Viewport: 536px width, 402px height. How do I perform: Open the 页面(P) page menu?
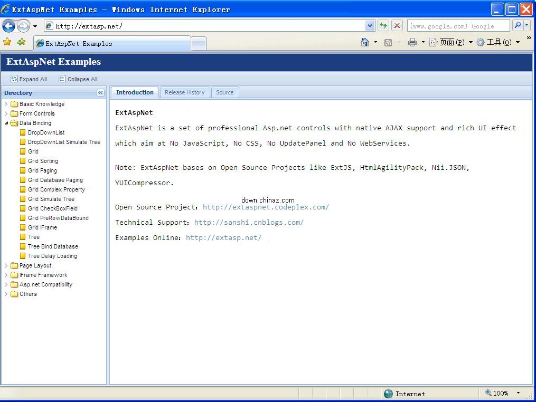[451, 42]
